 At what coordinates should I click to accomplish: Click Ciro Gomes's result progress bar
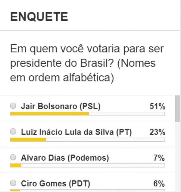pyautogui.click(x=88, y=190)
